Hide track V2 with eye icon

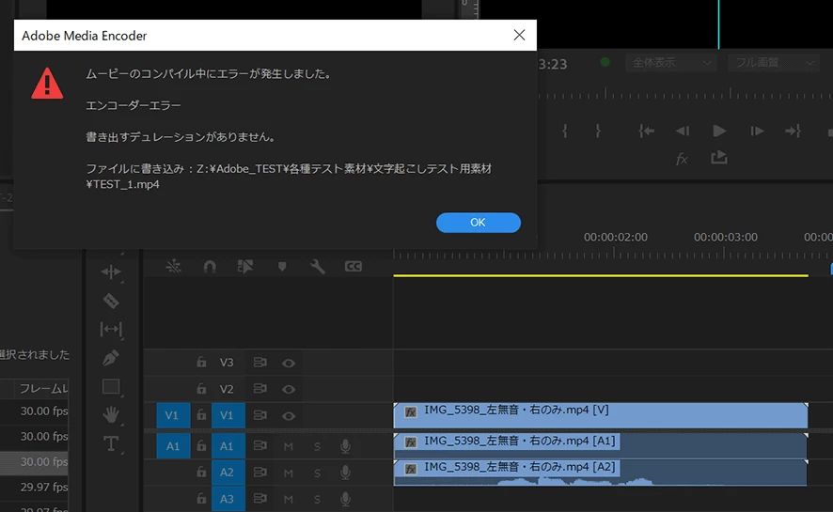tap(289, 390)
